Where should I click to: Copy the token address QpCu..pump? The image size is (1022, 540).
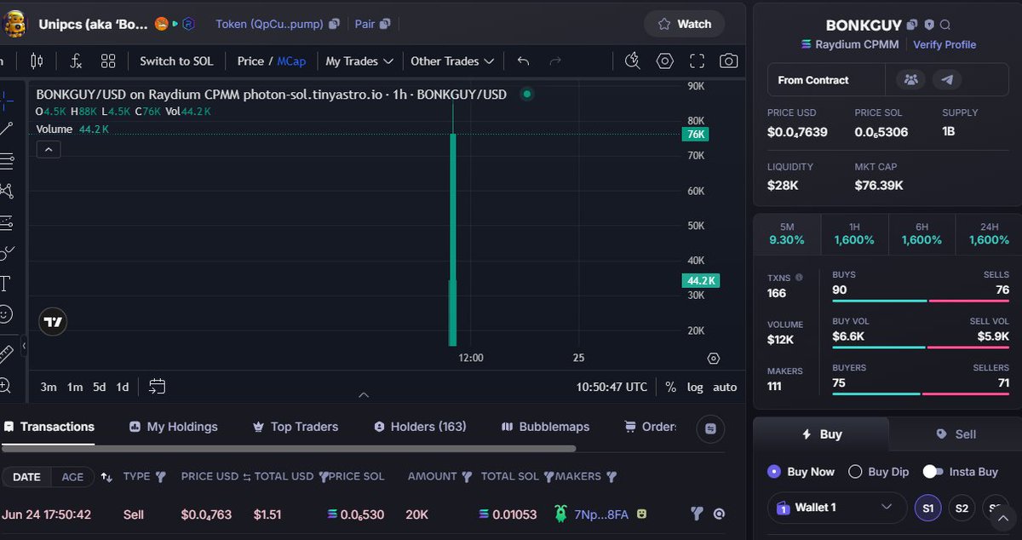point(334,25)
